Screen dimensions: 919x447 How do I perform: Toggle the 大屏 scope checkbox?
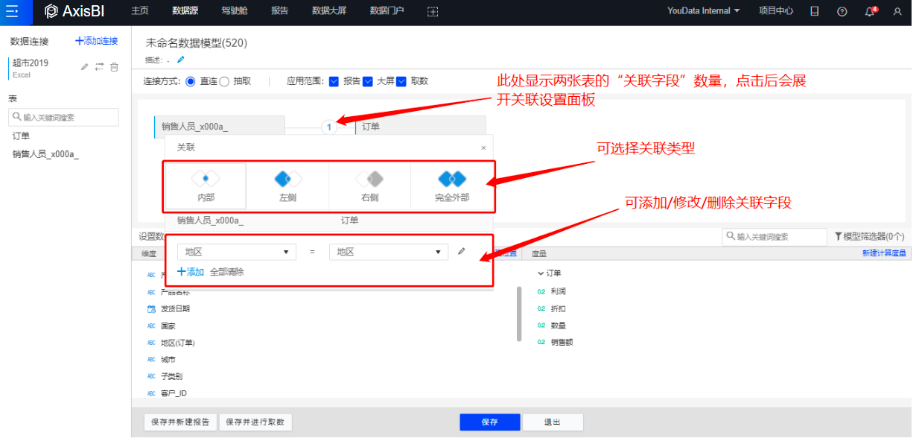click(x=367, y=81)
